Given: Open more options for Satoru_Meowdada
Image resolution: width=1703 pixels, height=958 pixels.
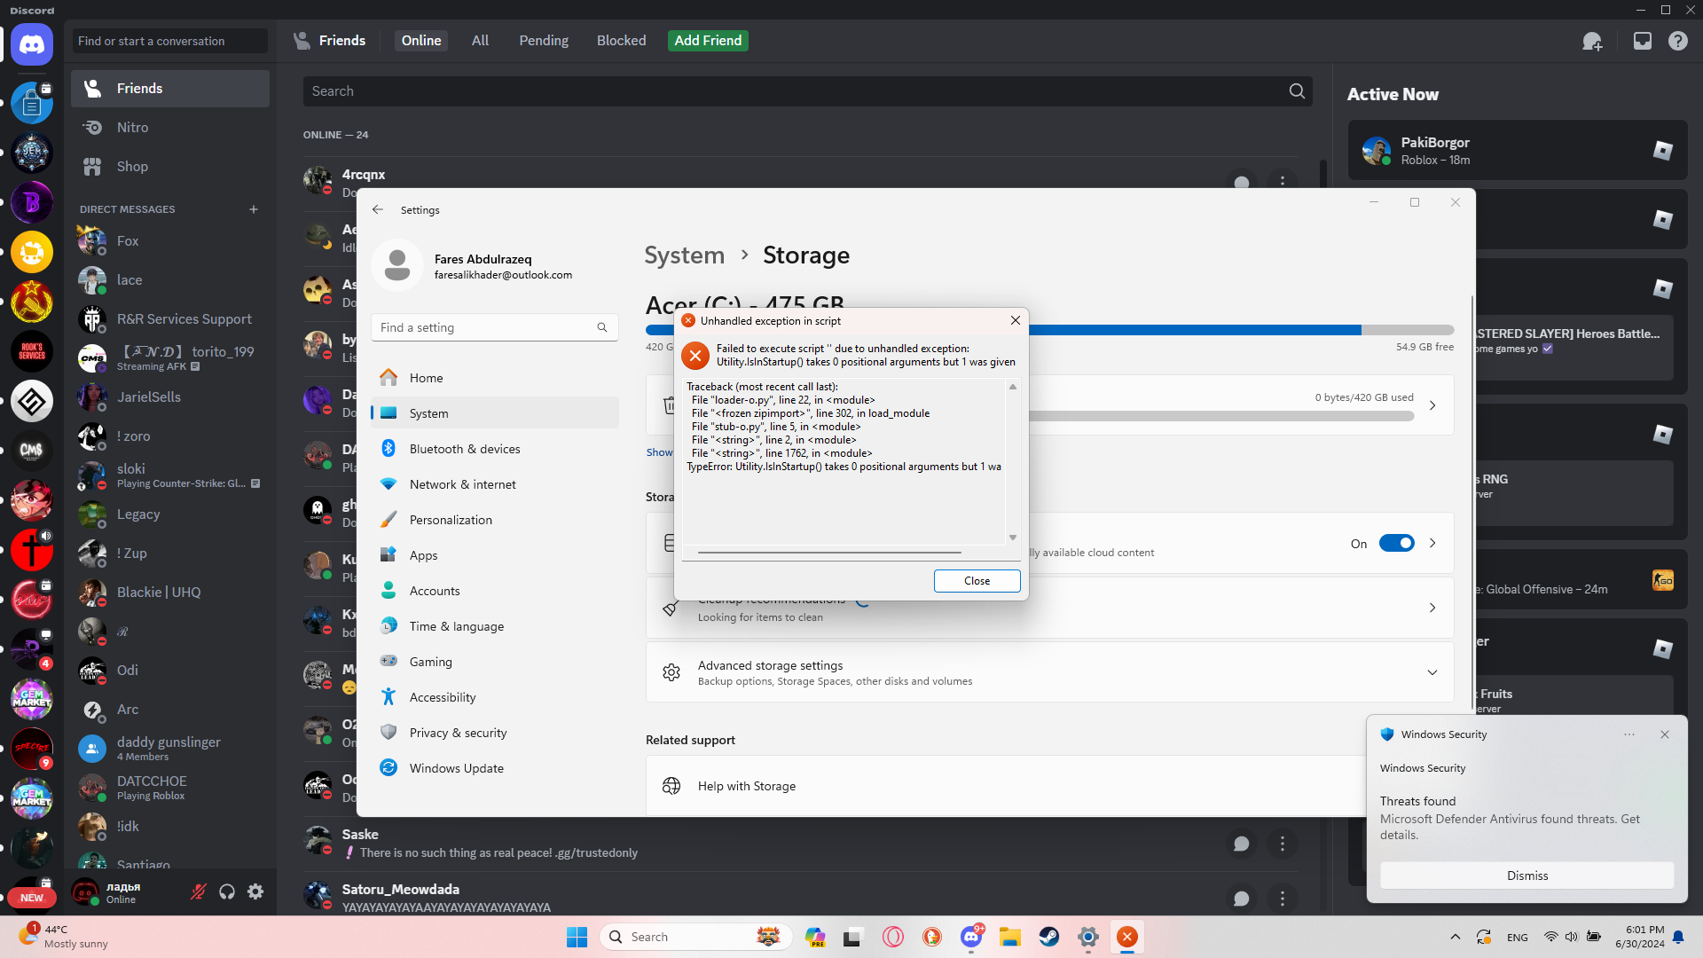Looking at the screenshot, I should [1283, 899].
